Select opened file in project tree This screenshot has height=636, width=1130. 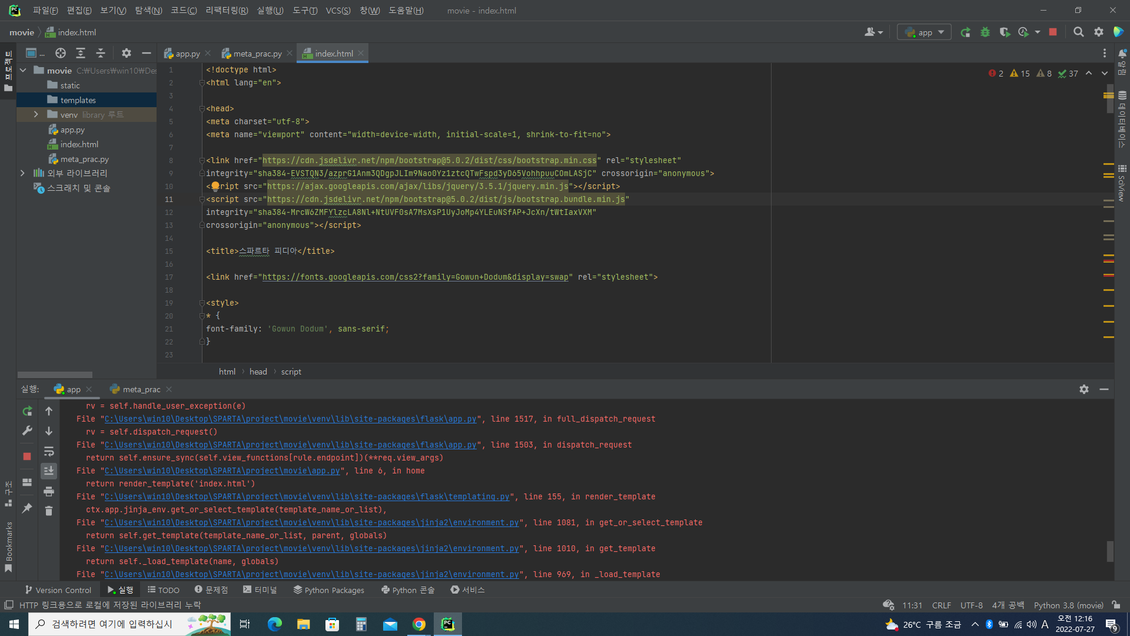pyautogui.click(x=61, y=54)
